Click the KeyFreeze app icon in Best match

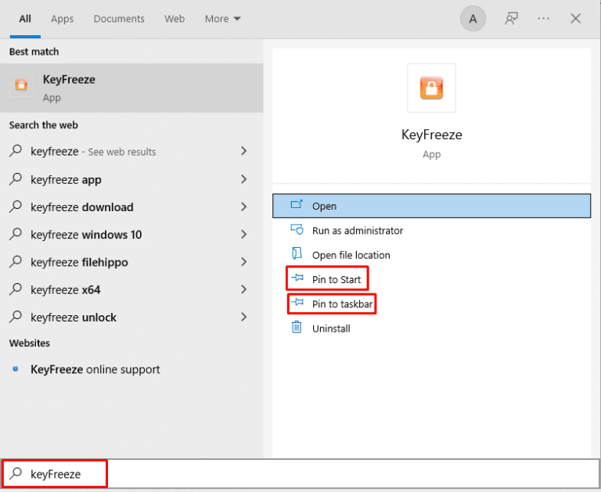[x=21, y=84]
